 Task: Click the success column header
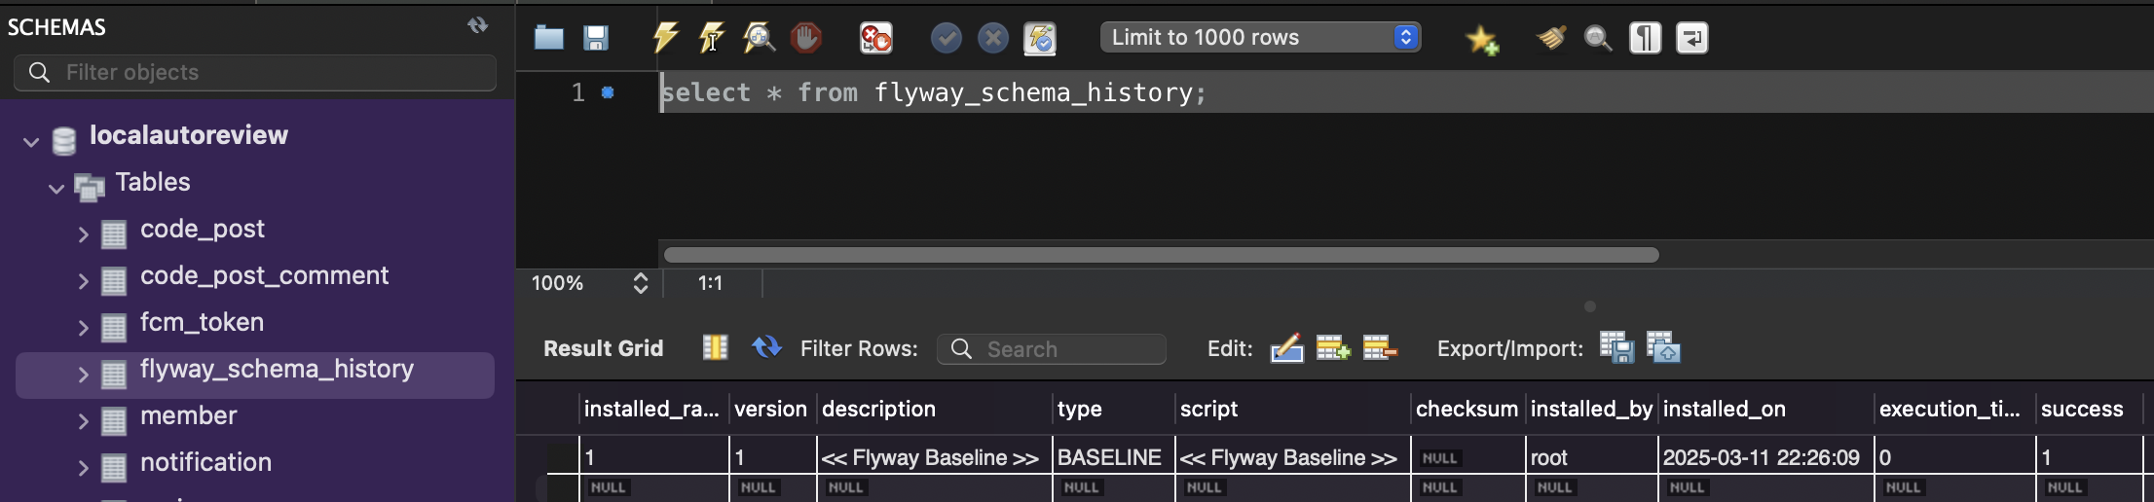coord(2089,409)
